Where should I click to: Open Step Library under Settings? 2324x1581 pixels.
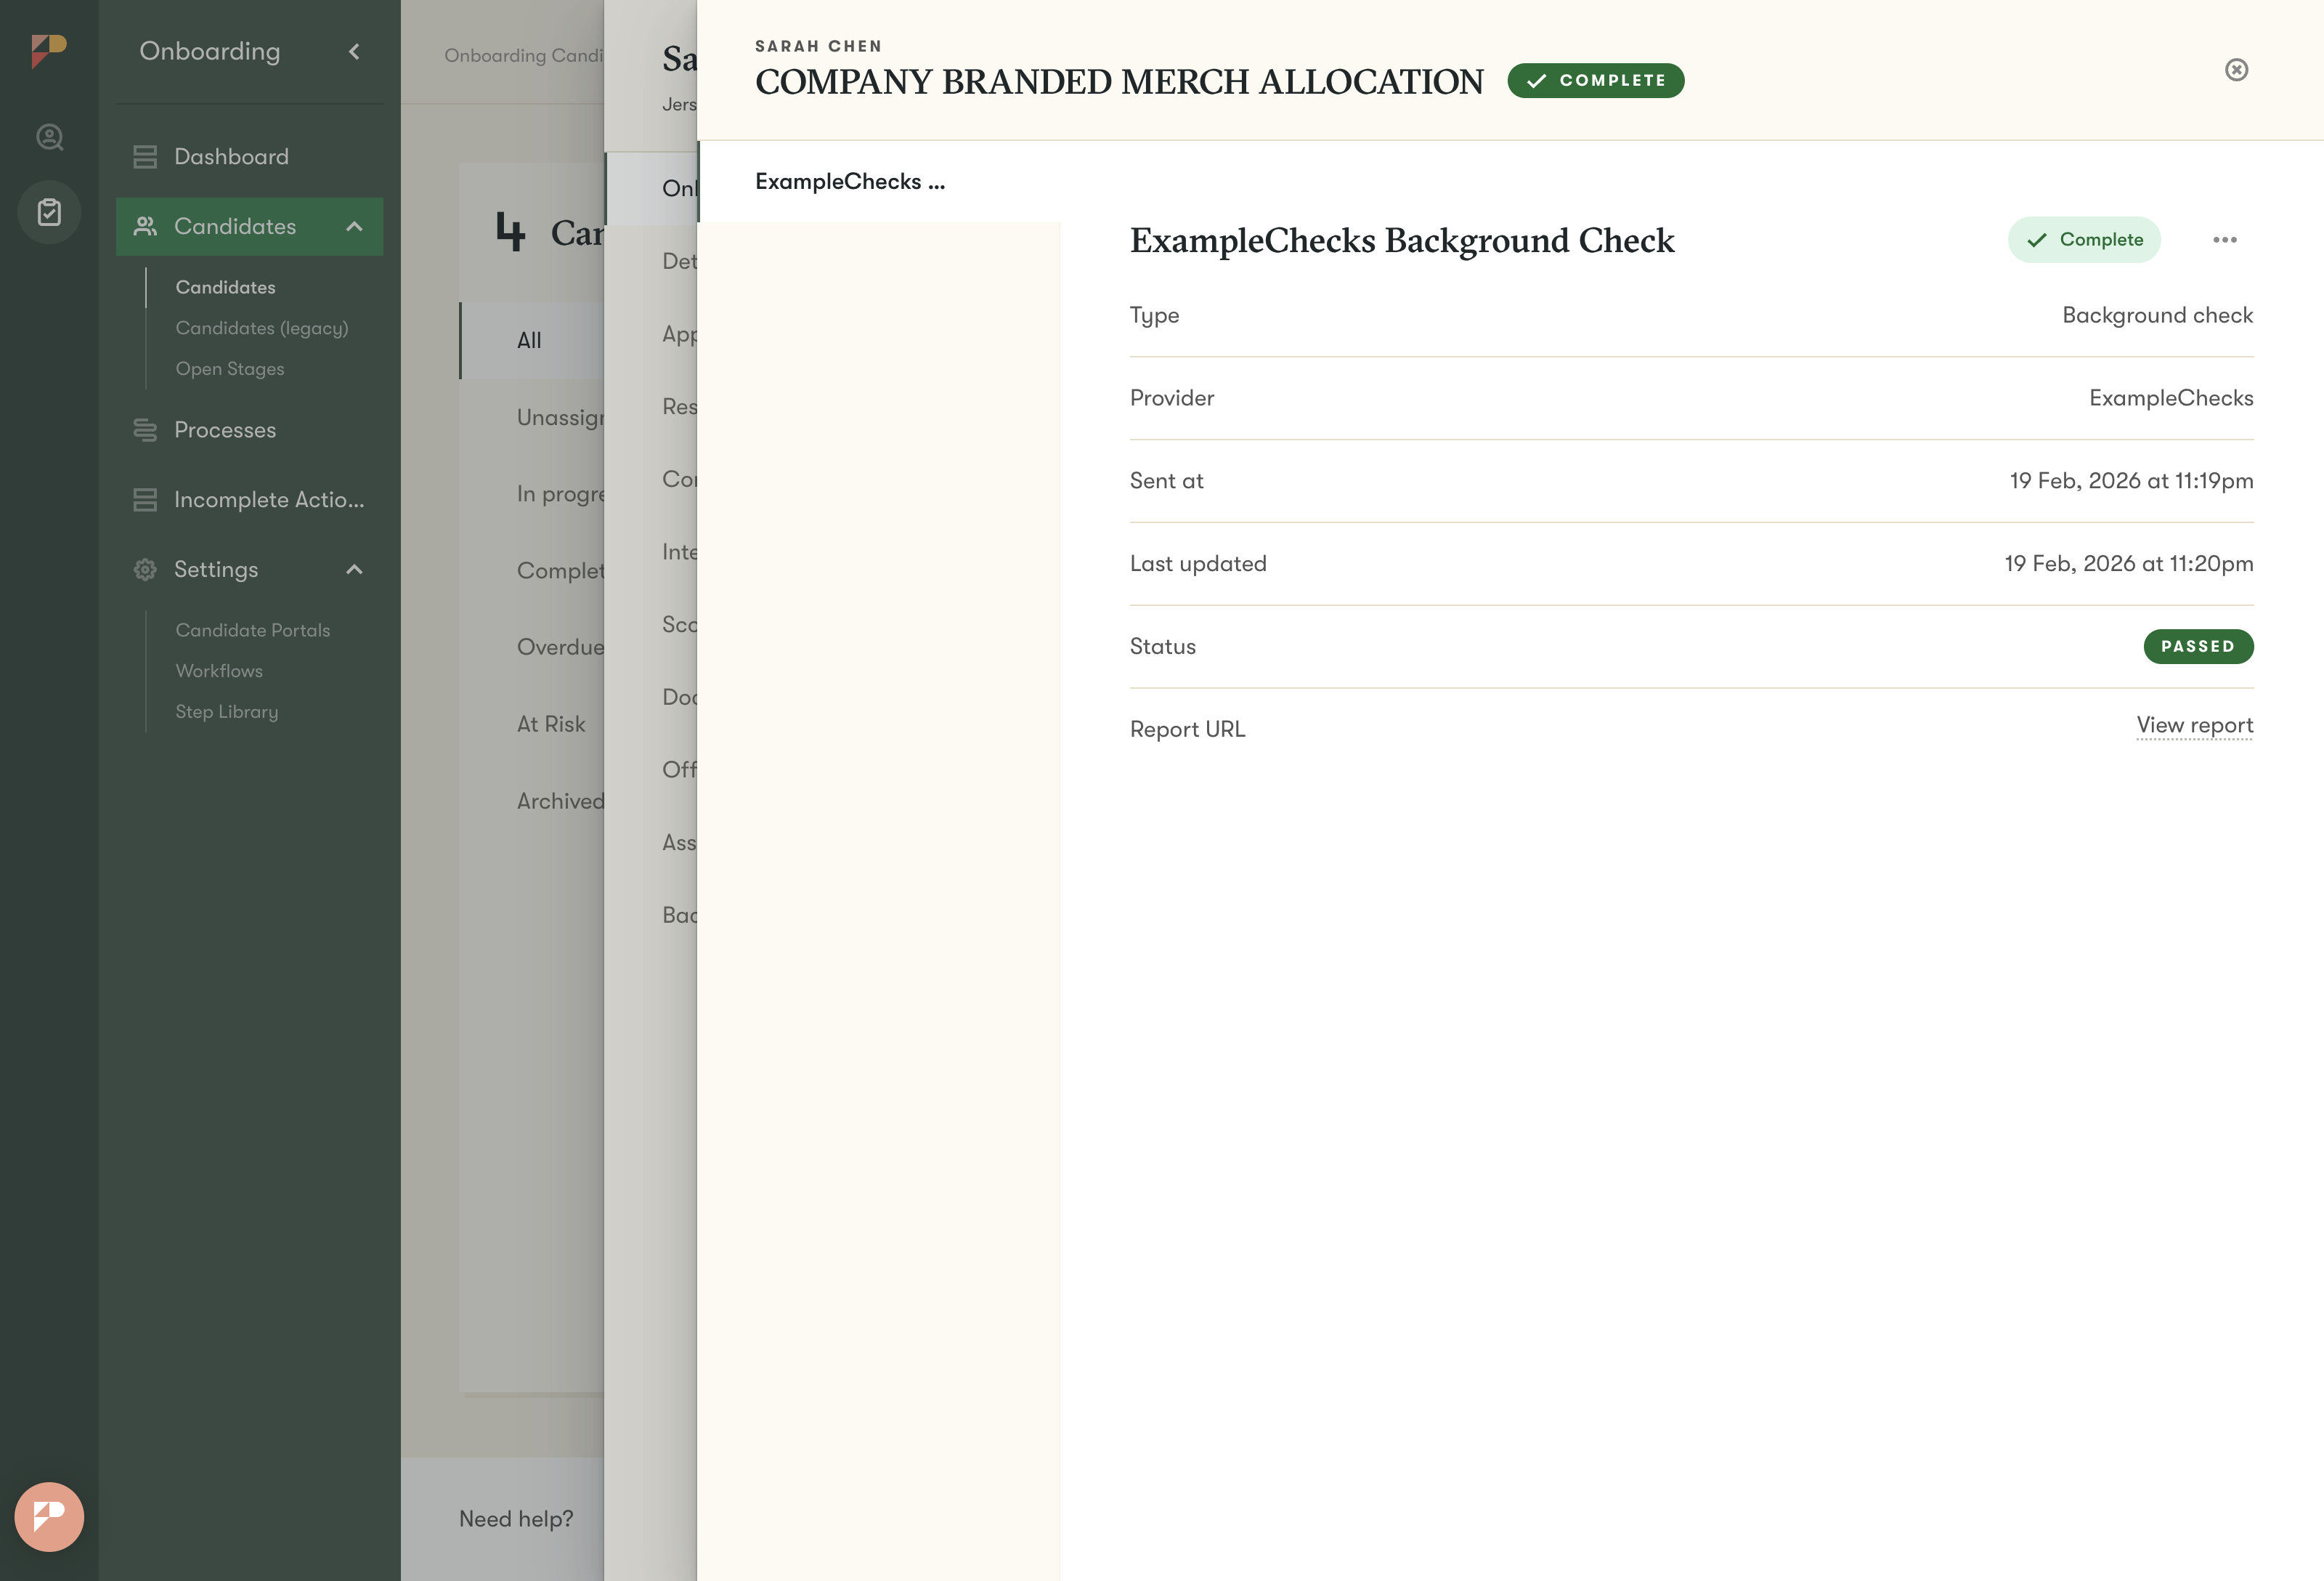click(227, 711)
